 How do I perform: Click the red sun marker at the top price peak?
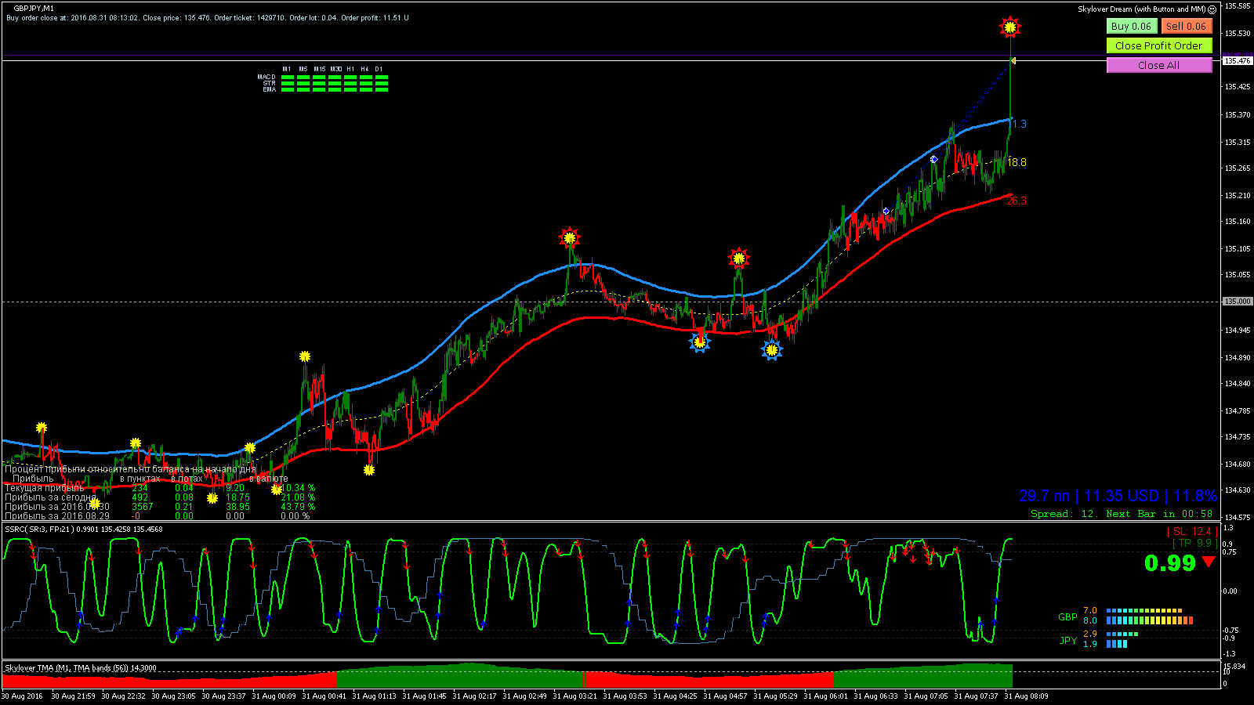click(1010, 27)
